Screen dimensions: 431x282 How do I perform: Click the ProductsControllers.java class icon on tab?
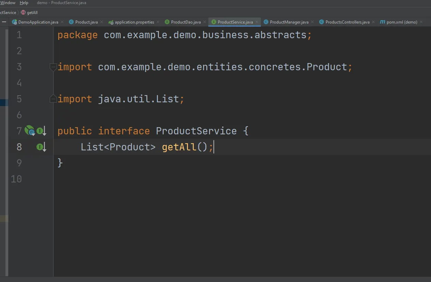tap(322, 22)
